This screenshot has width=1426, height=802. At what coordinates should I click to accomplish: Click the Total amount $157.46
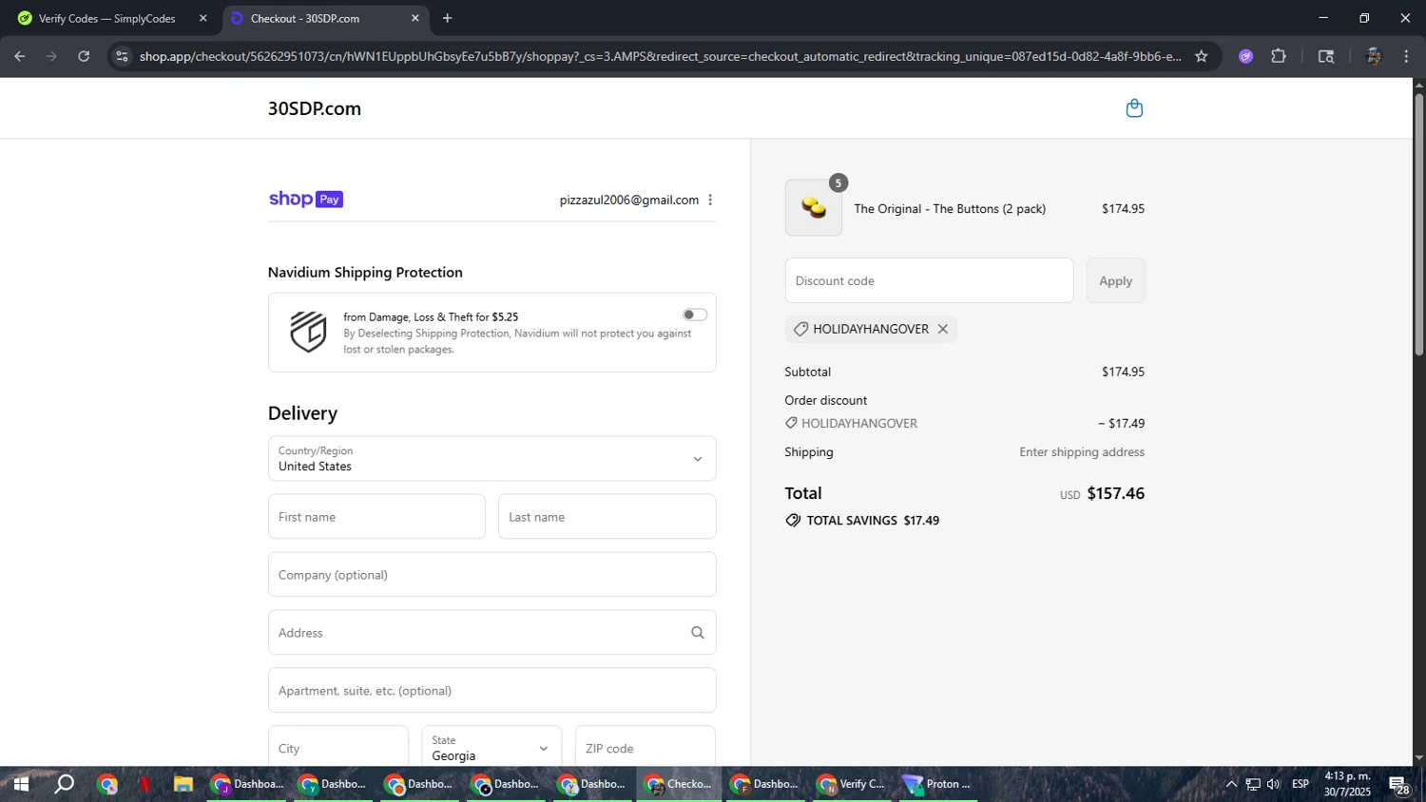1115,493
